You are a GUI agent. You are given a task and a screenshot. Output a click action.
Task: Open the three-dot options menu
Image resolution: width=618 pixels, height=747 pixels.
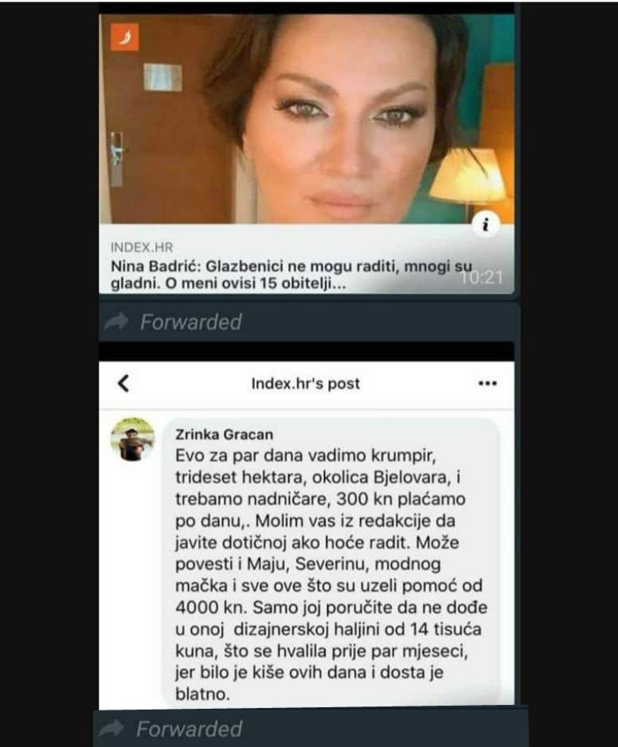coord(487,383)
